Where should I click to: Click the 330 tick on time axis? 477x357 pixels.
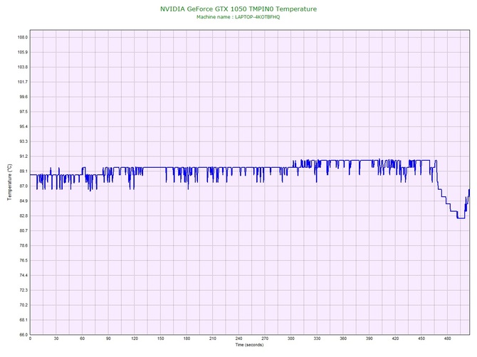pyautogui.click(x=317, y=339)
